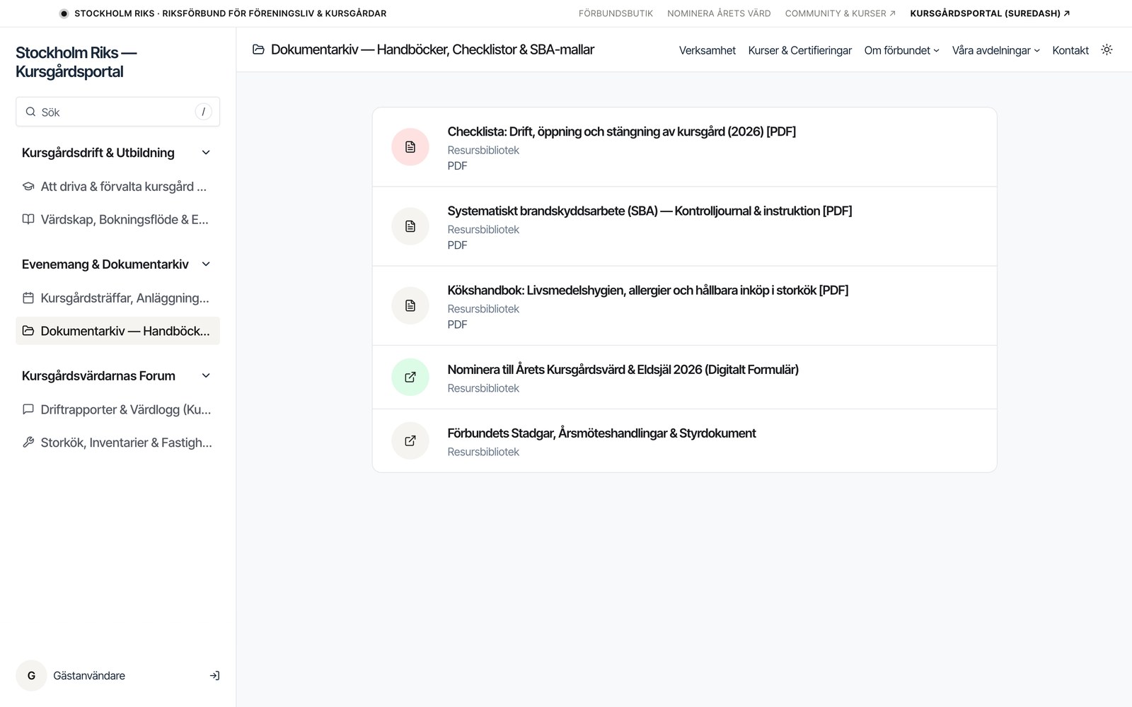Image resolution: width=1132 pixels, height=707 pixels.
Task: Click the document icon for Systematiskt brandskyddsarbete
Action: click(410, 226)
